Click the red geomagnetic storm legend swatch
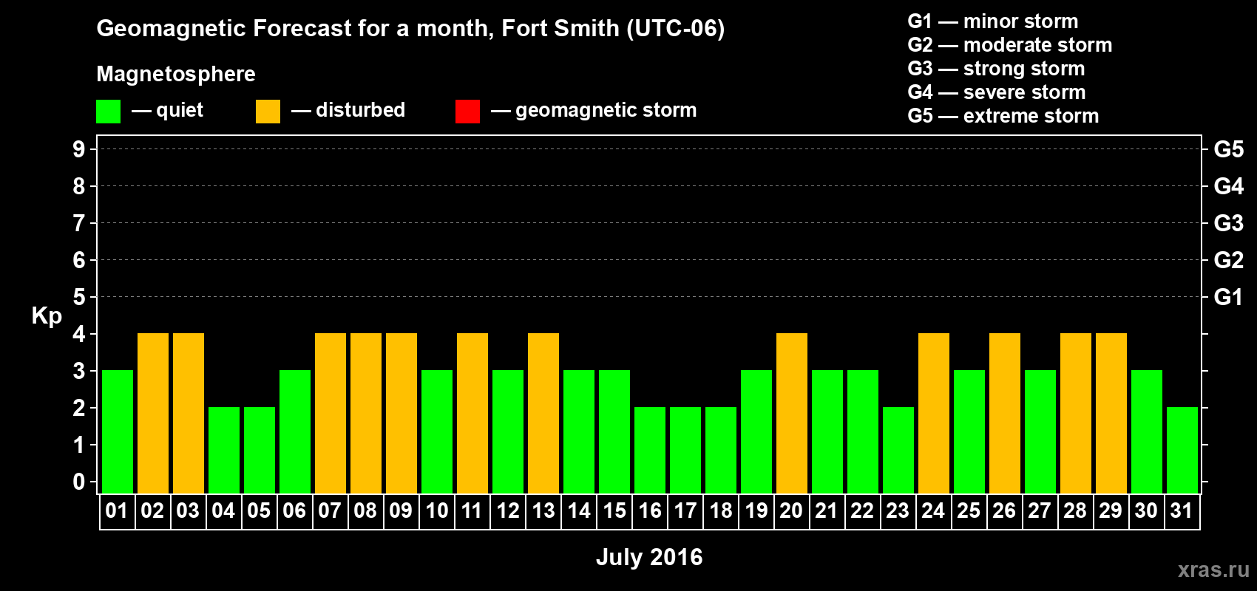 click(x=467, y=112)
